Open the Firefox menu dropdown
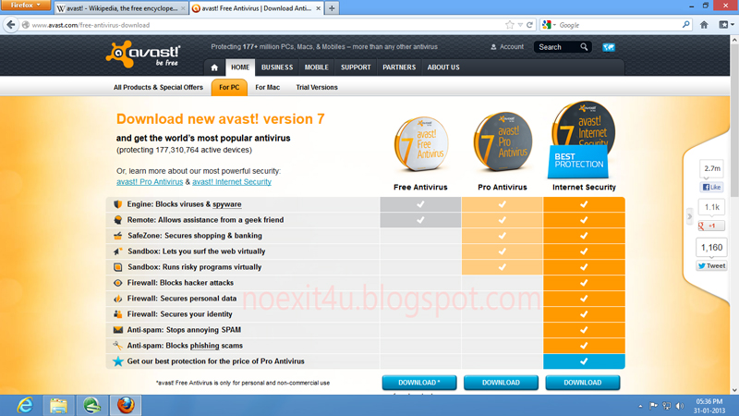The width and height of the screenshot is (739, 416). (26, 6)
